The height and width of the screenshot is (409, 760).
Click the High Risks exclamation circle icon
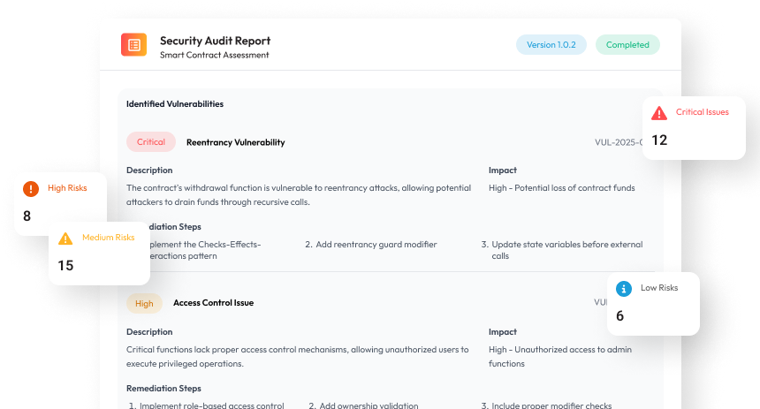(31, 189)
